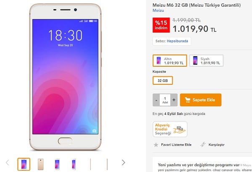Image resolution: width=252 pixels, height=172 pixels.
Task: Show next thumbnails with the right chevron arrow
Action: [123, 162]
